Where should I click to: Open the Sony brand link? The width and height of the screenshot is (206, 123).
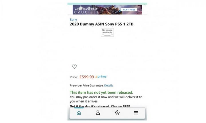[73, 20]
